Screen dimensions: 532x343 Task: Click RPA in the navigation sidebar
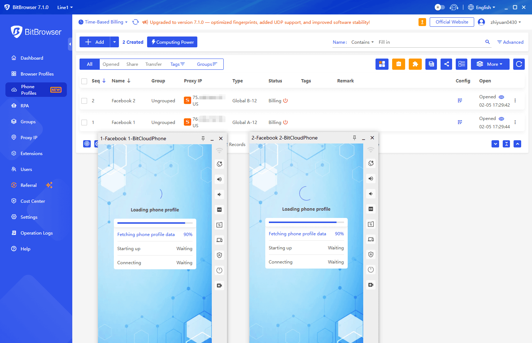(25, 106)
